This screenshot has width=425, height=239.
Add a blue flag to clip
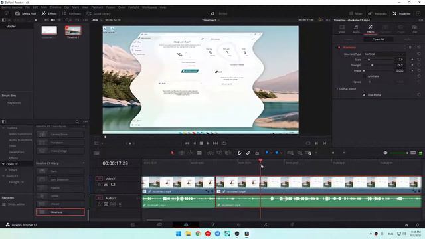(x=267, y=153)
